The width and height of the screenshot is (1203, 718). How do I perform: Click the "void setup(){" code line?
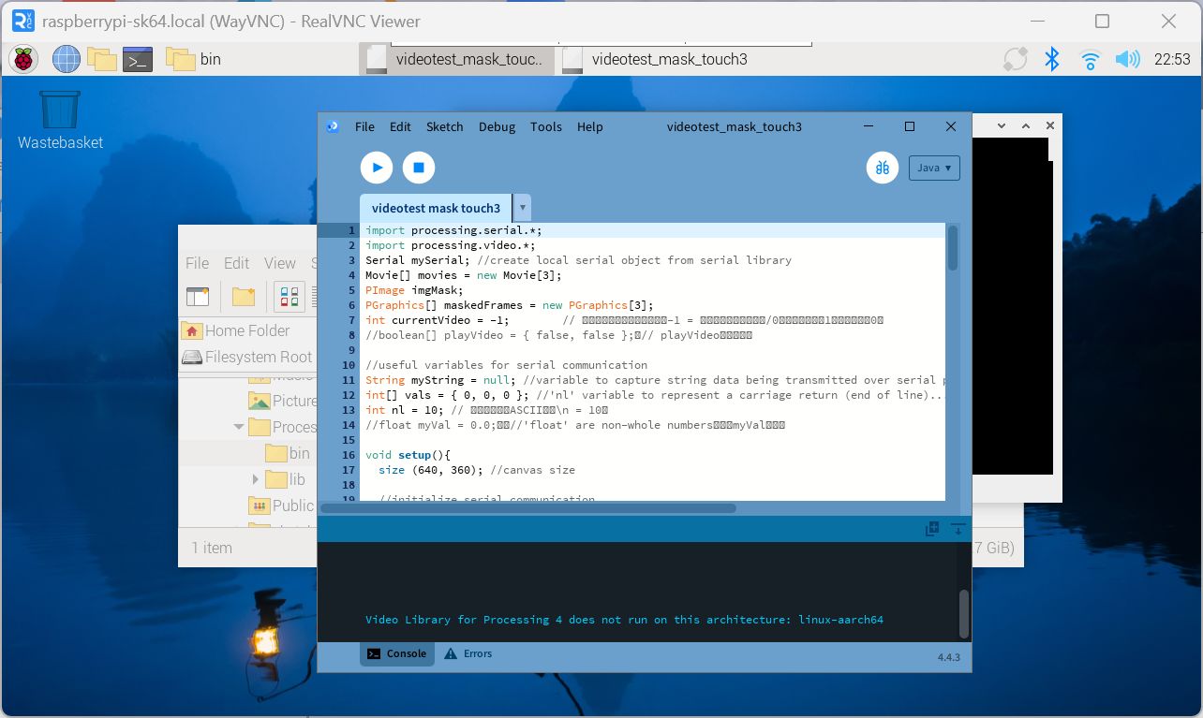[408, 455]
